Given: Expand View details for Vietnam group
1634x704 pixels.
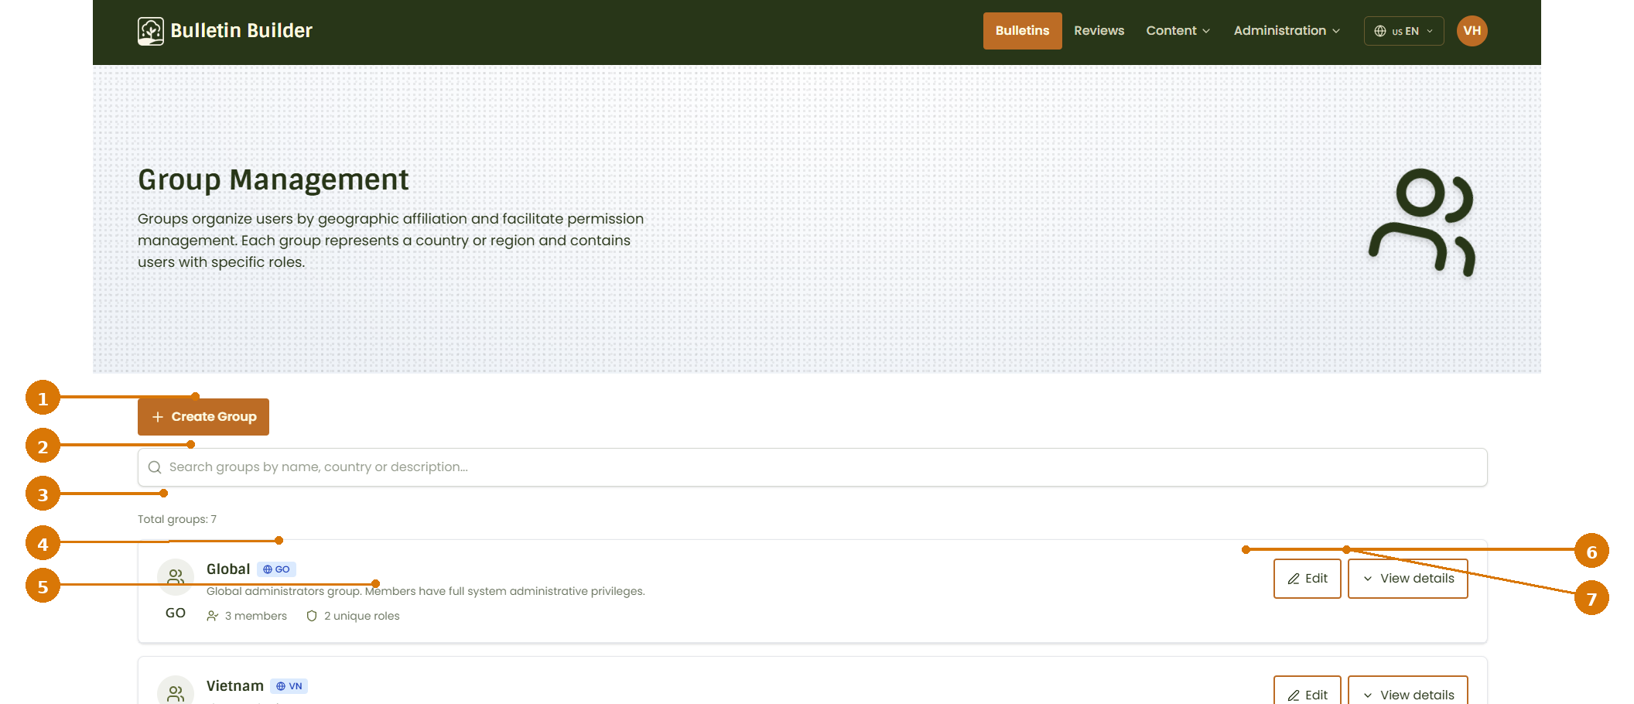Looking at the screenshot, I should pos(1407,691).
